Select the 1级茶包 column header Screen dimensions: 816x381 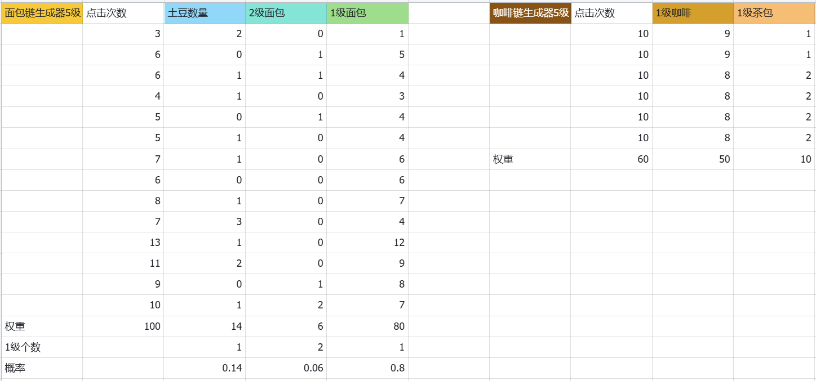(774, 13)
